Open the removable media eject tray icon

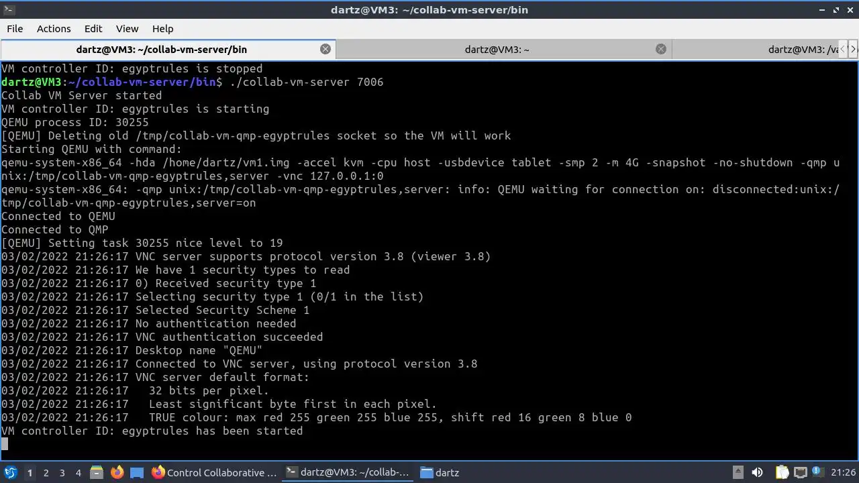(x=738, y=473)
